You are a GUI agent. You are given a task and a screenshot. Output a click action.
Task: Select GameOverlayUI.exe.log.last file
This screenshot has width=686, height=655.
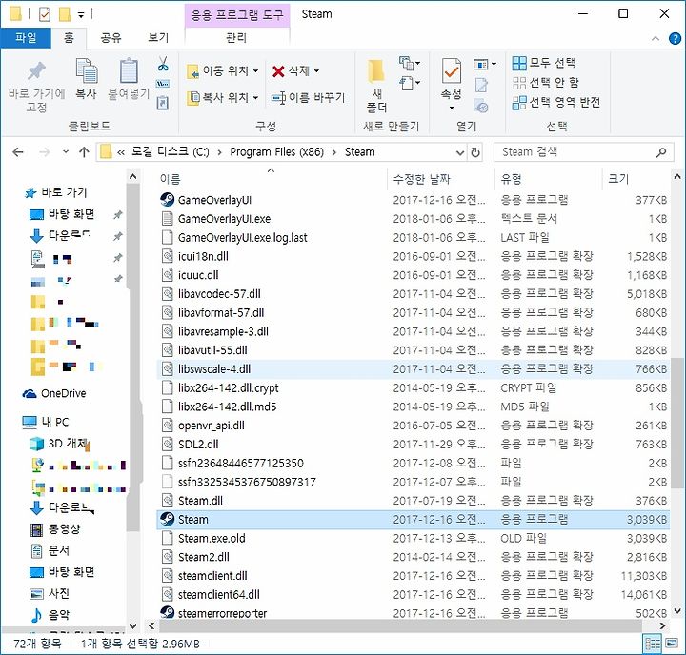(413, 237)
